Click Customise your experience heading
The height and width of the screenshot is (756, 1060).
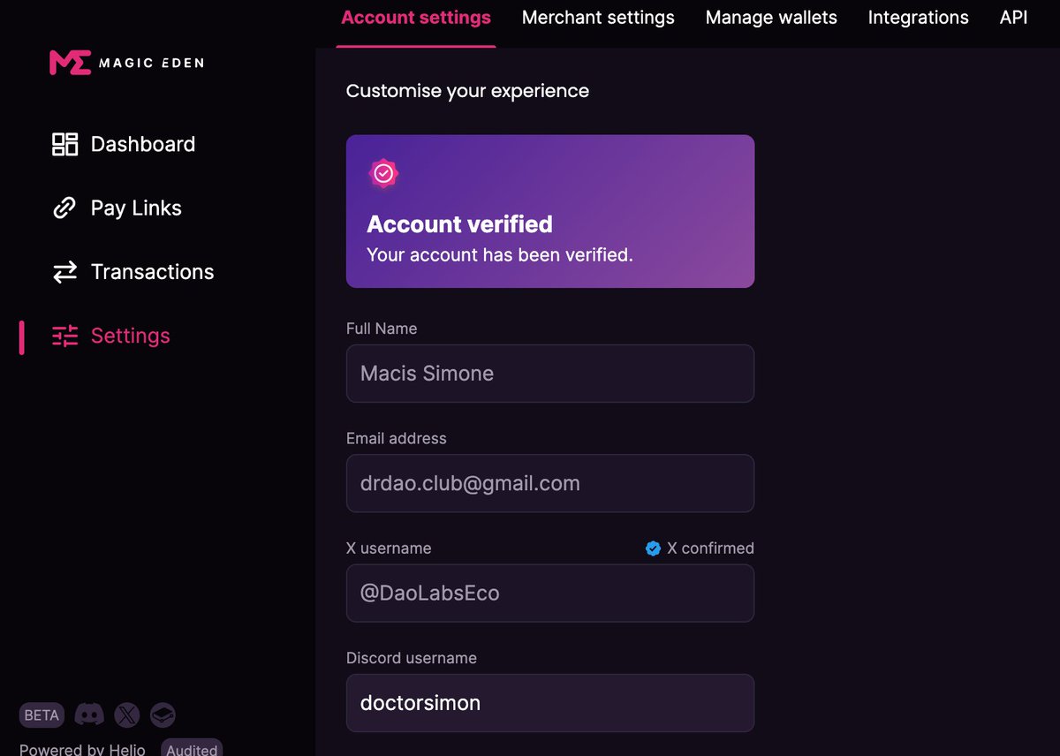point(467,91)
